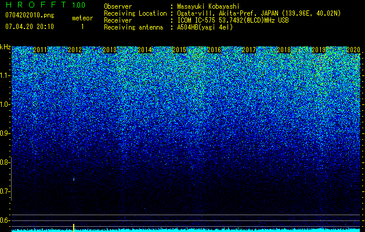The height and width of the screenshot is (232, 365).
Task: Click the yellow meteor marker bar at bottom
Action: pyautogui.click(x=74, y=228)
